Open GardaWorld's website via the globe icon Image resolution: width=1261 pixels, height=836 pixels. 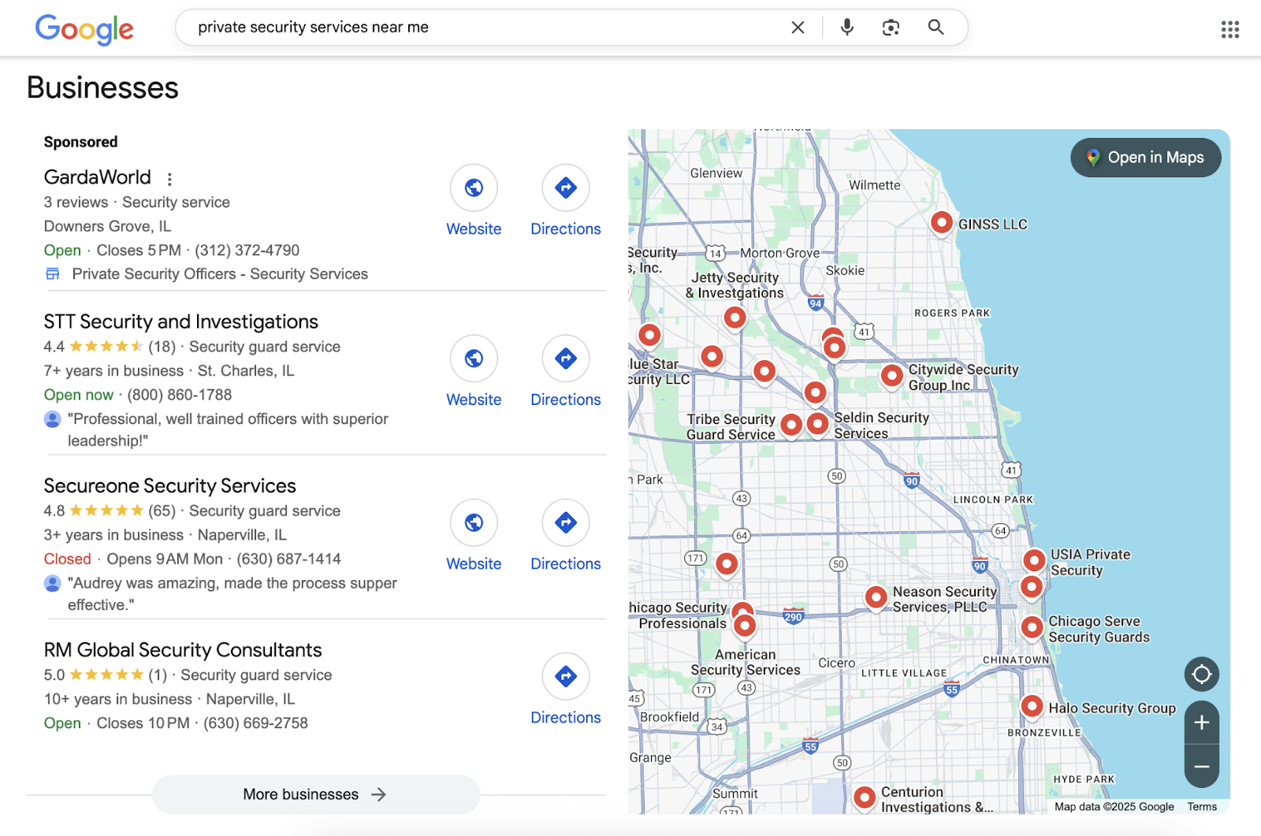(474, 188)
